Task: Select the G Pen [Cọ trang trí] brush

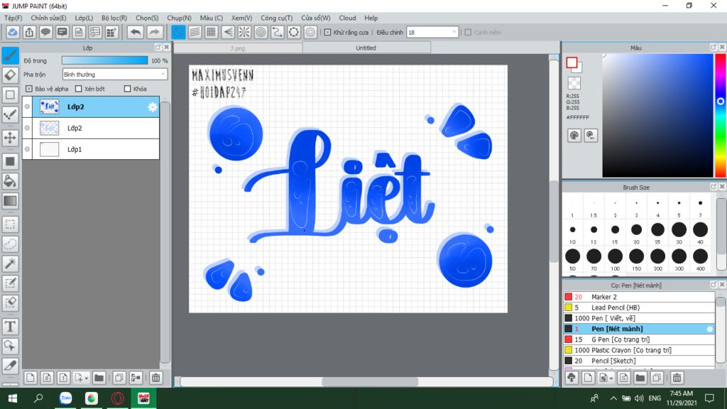Action: click(x=639, y=339)
